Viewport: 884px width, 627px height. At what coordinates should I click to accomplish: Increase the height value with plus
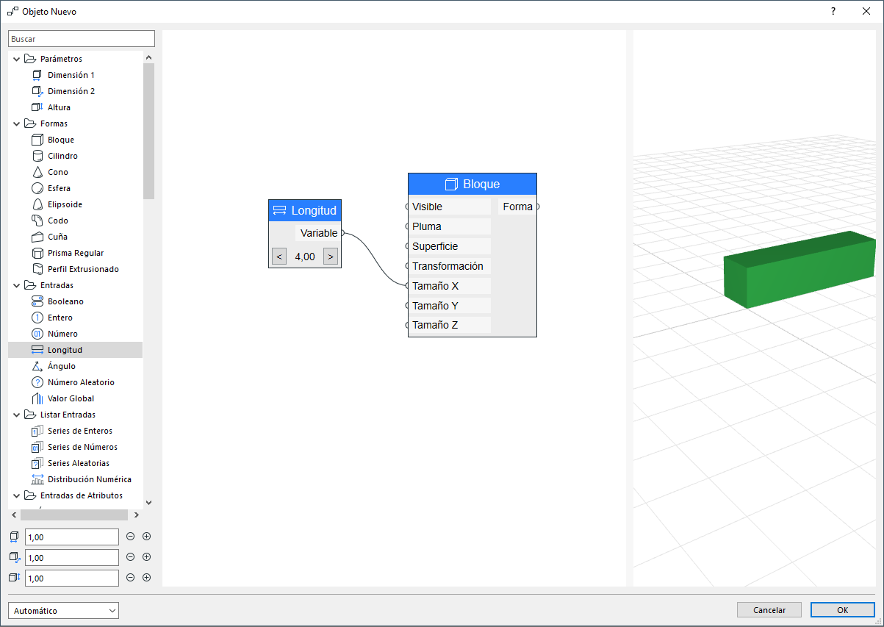click(146, 578)
